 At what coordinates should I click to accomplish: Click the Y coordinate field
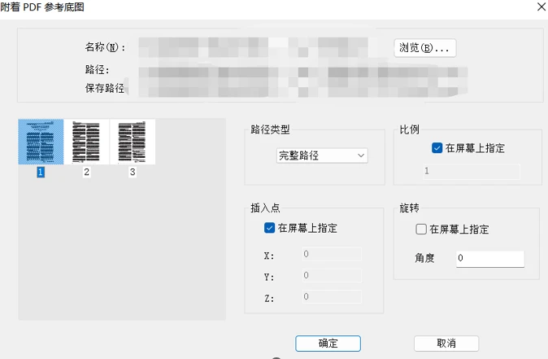(332, 276)
